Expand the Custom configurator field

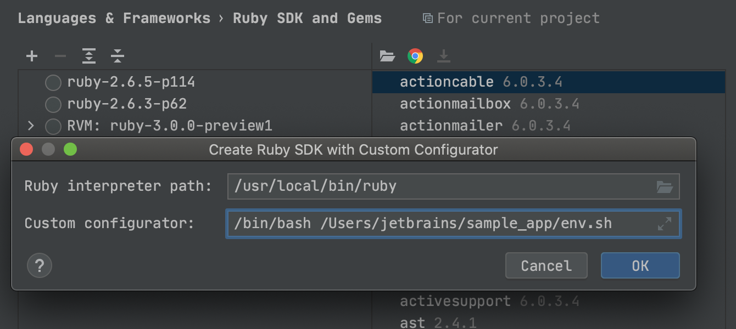click(665, 224)
